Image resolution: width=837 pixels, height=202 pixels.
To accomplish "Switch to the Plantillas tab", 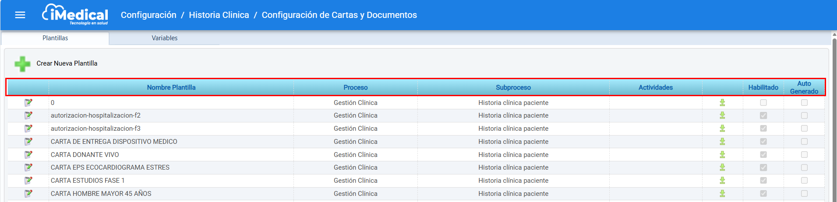I will point(55,38).
